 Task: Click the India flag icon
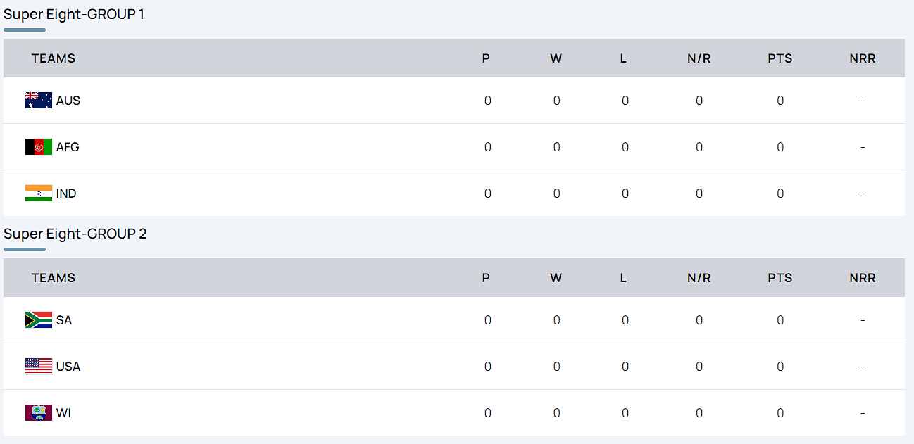tap(39, 194)
